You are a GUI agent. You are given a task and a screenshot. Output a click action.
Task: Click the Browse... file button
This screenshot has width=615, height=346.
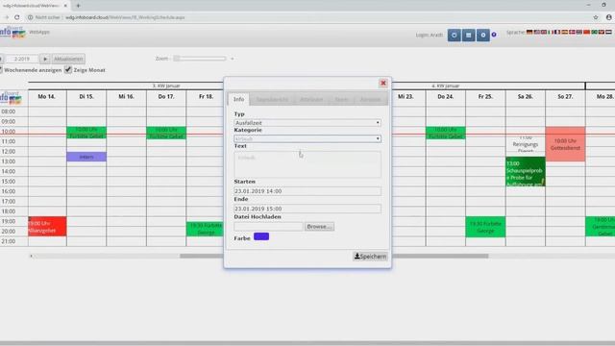[319, 227]
